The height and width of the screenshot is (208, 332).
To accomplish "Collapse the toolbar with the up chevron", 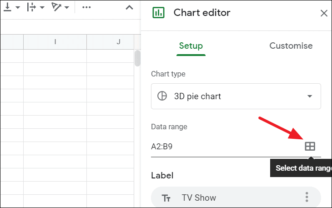I will [129, 8].
